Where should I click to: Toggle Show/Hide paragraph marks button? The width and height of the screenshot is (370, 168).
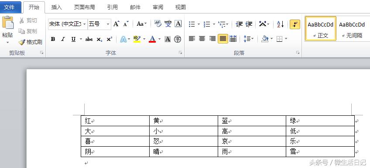(295, 24)
